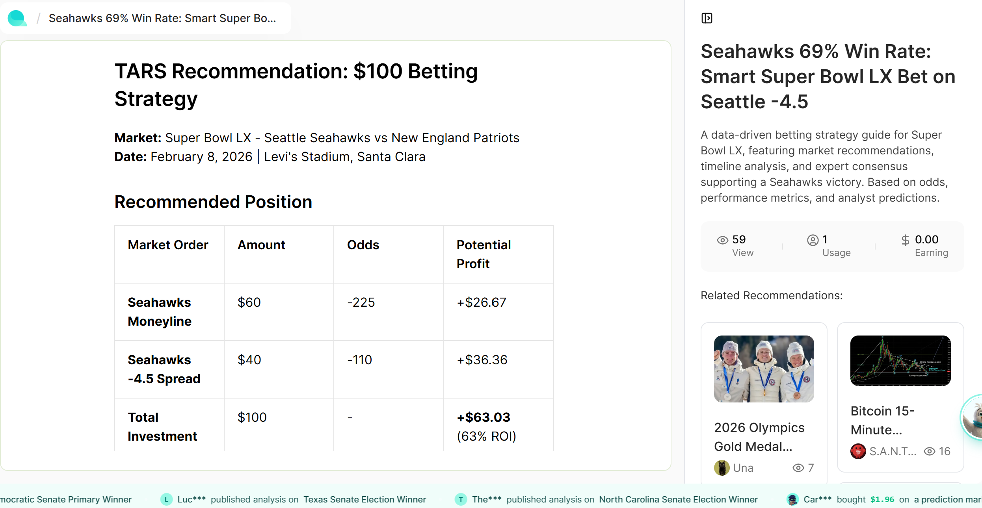Viewport: 982px width, 508px height.
Task: Click 2026 Olympics Gold Medal title
Action: coord(759,437)
